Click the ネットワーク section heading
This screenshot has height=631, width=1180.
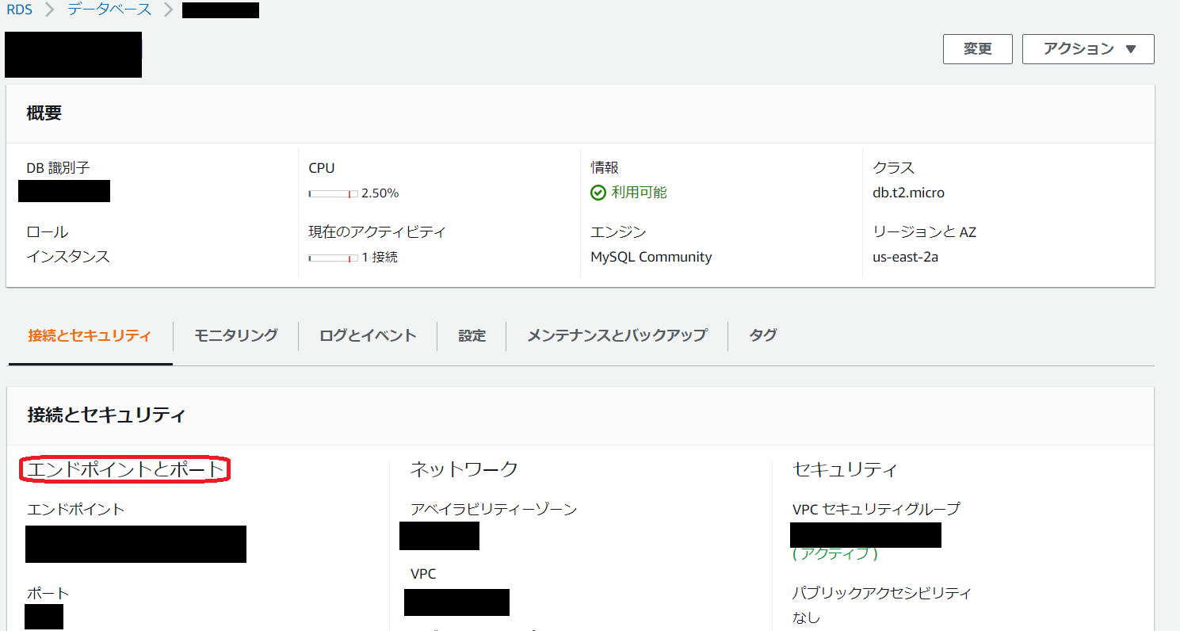(464, 469)
